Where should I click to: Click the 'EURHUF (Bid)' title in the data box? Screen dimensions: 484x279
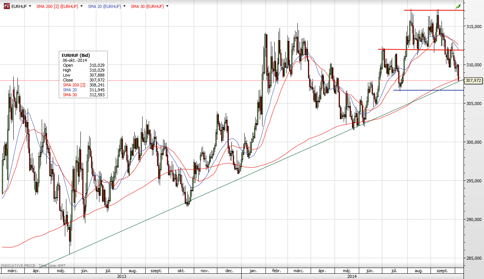click(x=76, y=55)
